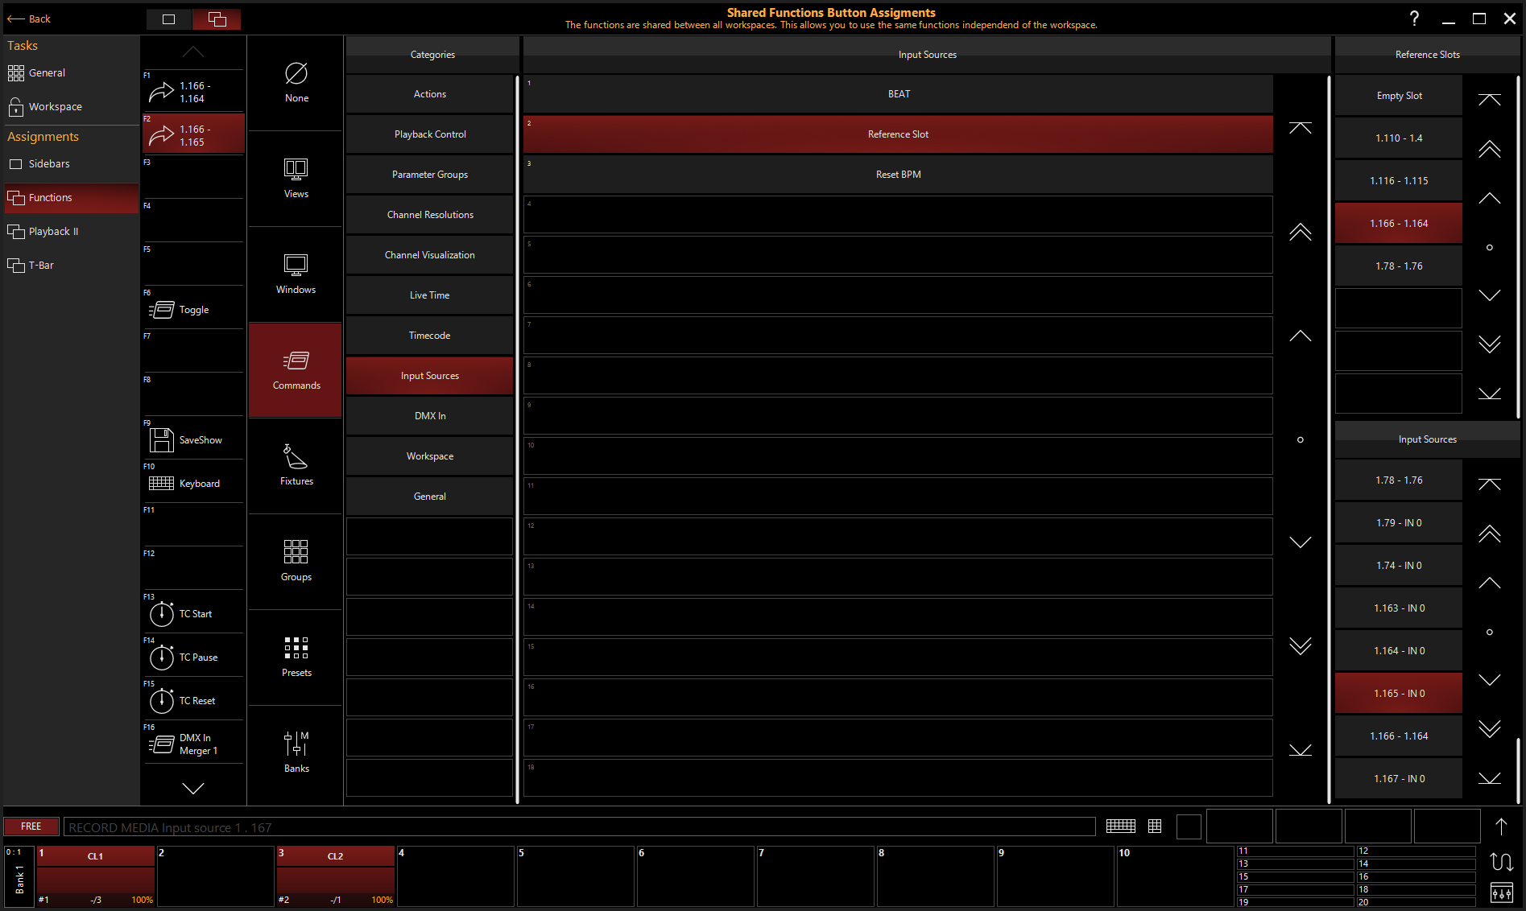Open General task settings
The image size is (1526, 911).
71,72
